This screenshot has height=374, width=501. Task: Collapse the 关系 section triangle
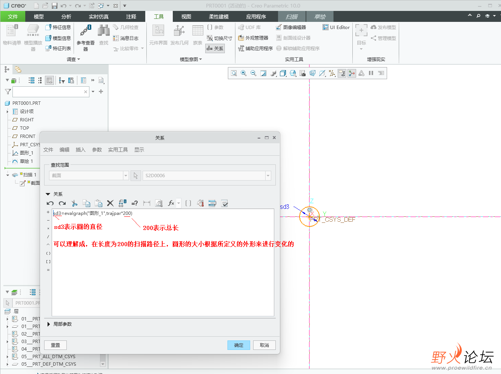pos(48,194)
